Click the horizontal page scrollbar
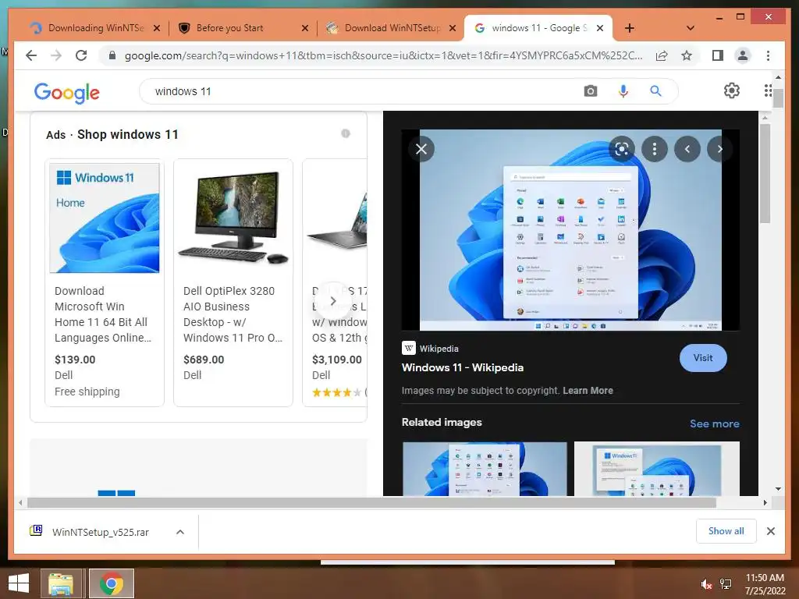This screenshot has width=799, height=599. point(372,503)
